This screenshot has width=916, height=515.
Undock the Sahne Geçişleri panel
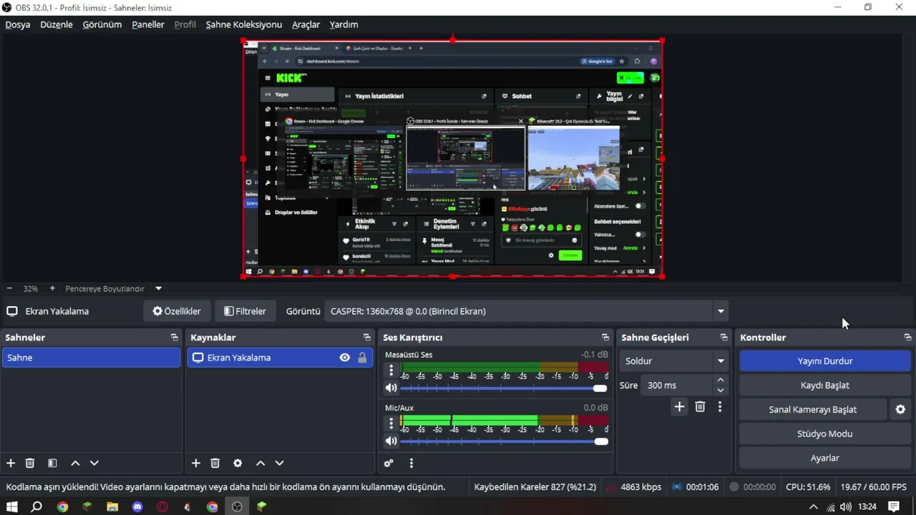723,338
